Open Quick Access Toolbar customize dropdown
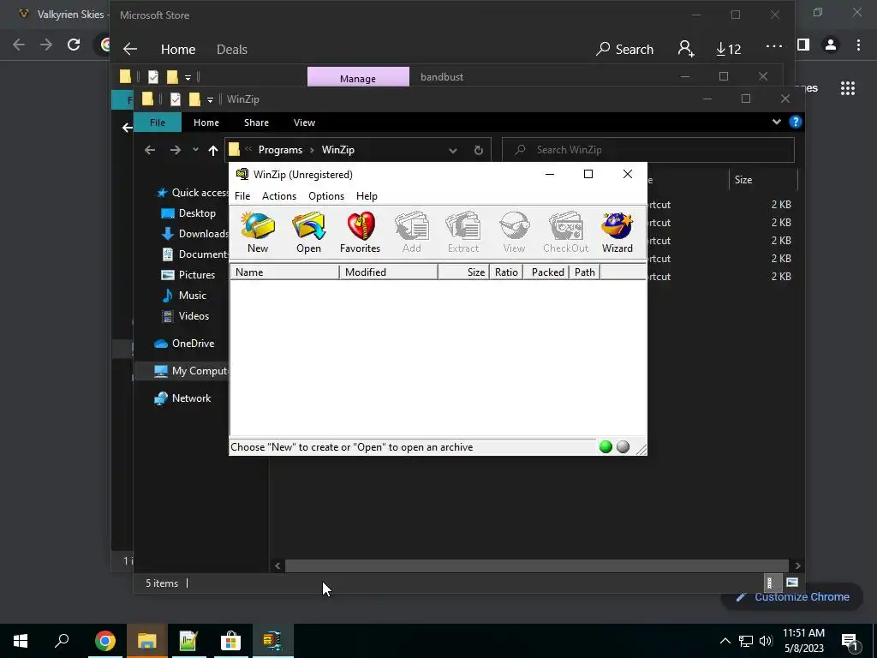This screenshot has width=877, height=658. pos(210,99)
